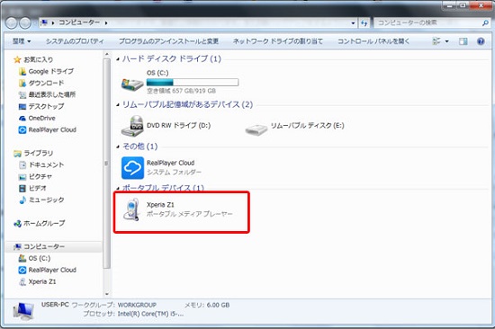Collapse the ハード ディスク ドライブ (1) group

coord(118,59)
